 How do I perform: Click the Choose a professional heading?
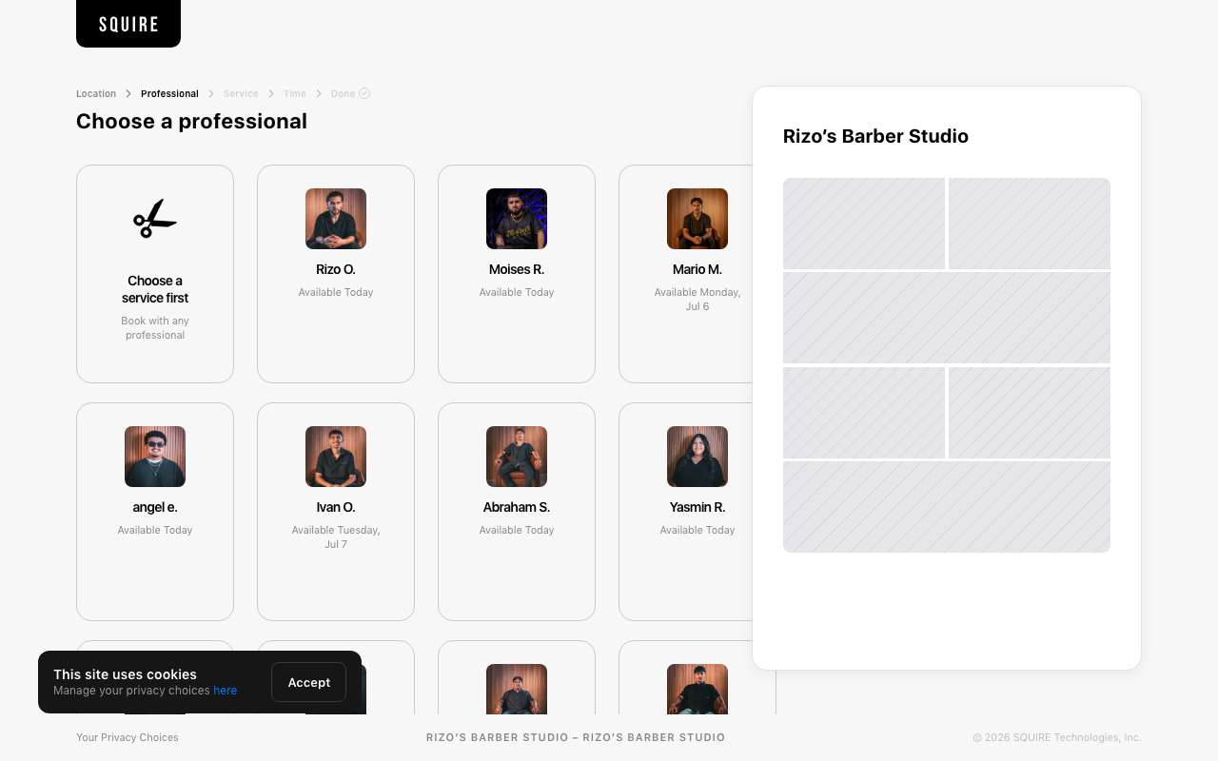coord(191,121)
